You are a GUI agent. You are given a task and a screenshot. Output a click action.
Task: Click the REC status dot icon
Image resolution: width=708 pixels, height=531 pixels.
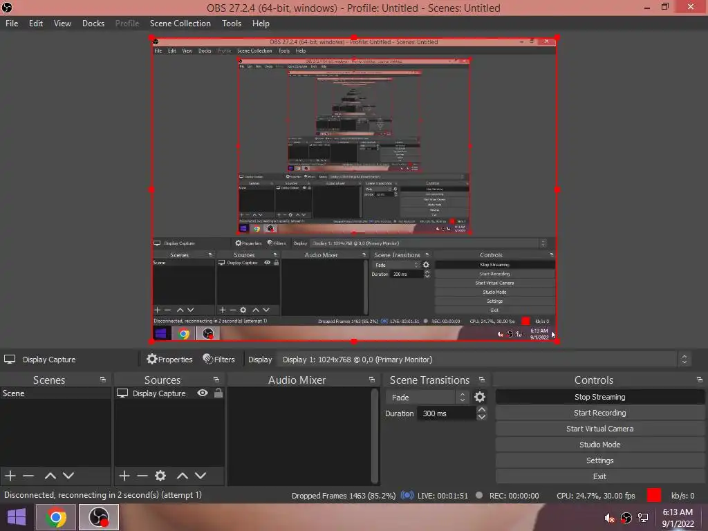479,495
